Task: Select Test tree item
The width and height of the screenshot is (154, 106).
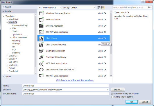Action: (x=13, y=47)
